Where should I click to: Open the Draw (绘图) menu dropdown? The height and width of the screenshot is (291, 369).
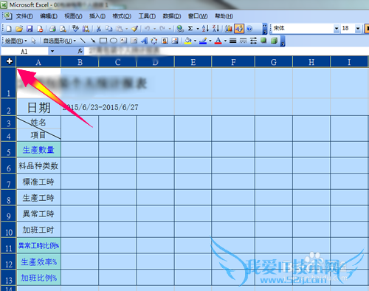pyautogui.click(x=15, y=41)
